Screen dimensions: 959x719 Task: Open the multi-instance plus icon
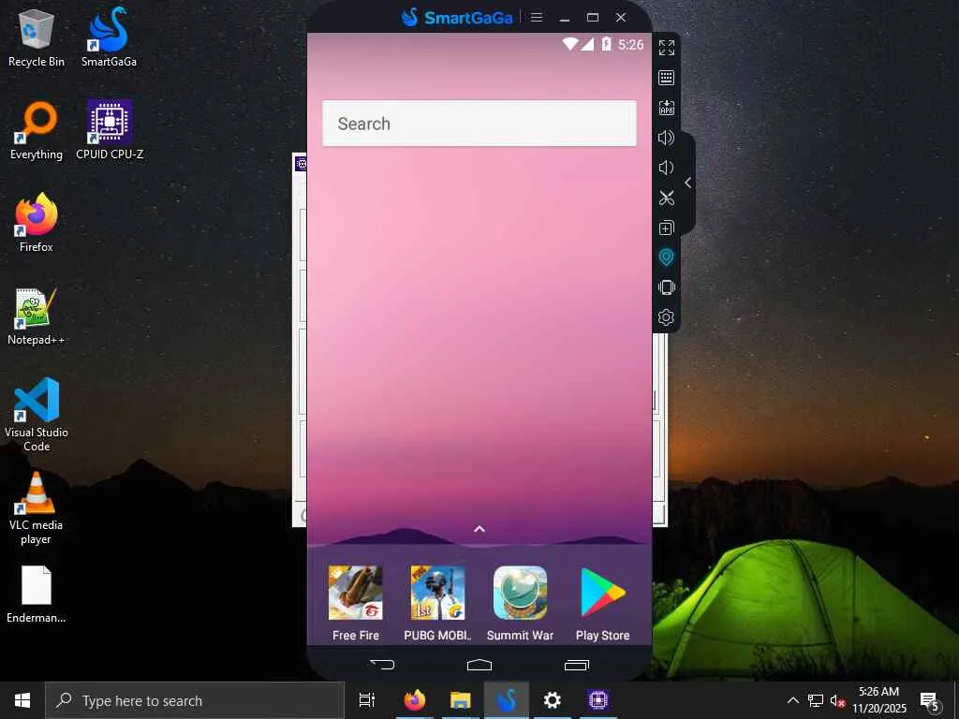tap(666, 227)
